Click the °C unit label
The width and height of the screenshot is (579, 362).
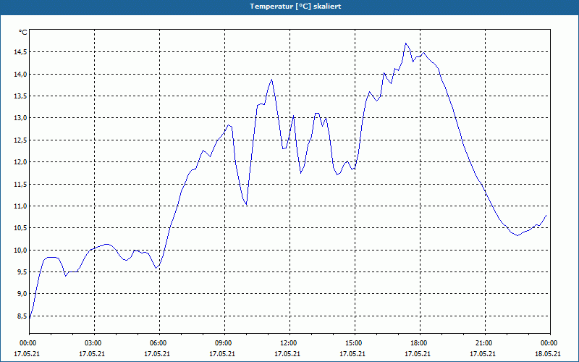[23, 33]
